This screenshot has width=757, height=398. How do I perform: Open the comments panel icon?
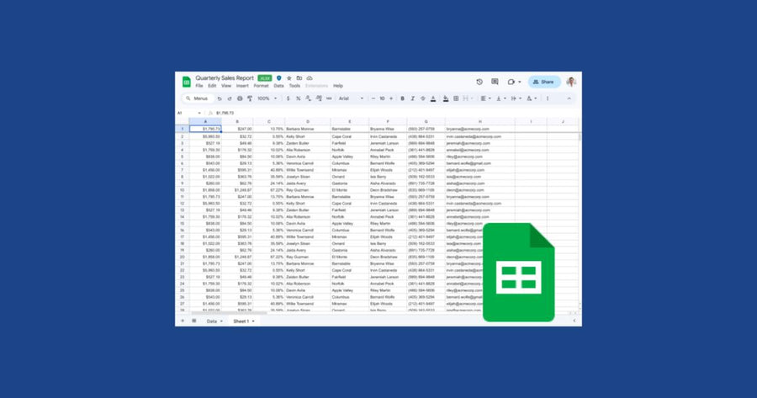pyautogui.click(x=495, y=82)
